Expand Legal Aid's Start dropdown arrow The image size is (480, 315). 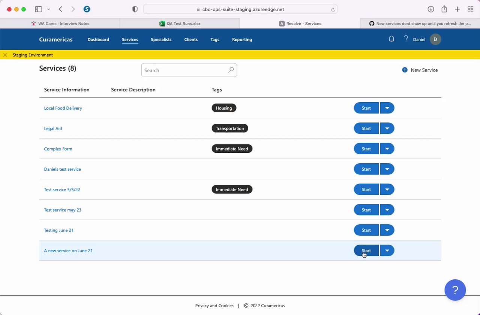387,128
